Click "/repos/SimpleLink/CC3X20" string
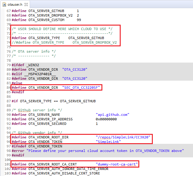Viewport: 193px width, 176px height. coord(123,137)
